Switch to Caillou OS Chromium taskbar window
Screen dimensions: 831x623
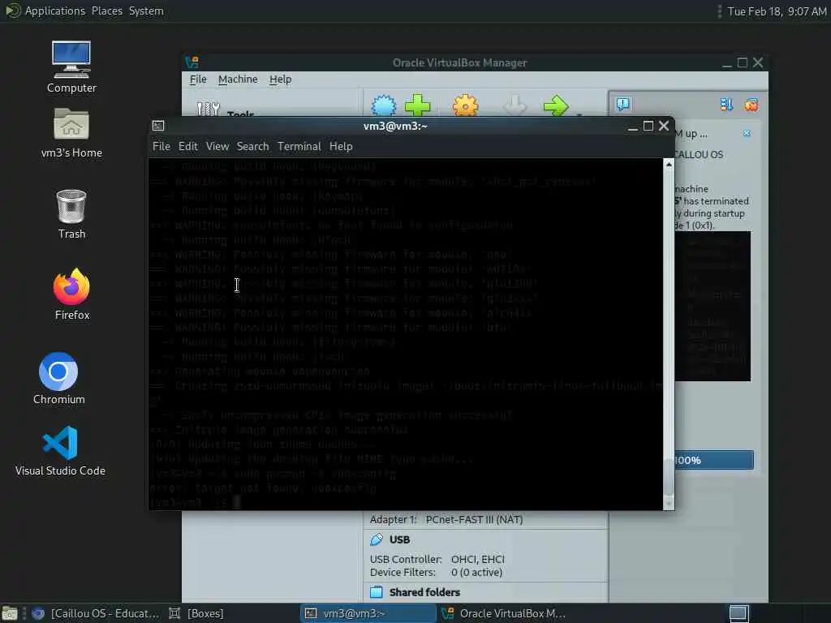pos(96,613)
